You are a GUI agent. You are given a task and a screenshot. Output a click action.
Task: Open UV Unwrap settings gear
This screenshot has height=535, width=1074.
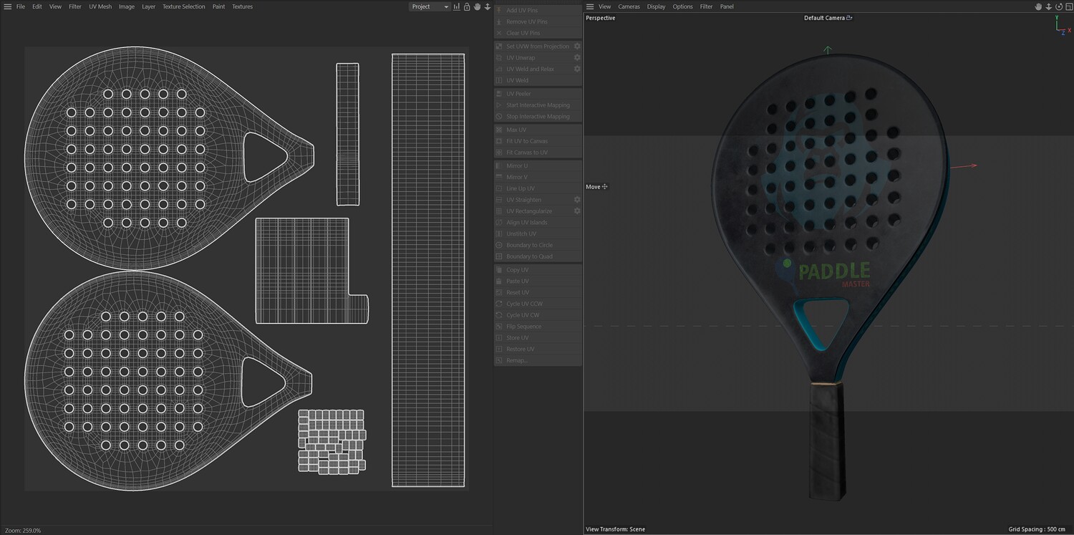577,57
